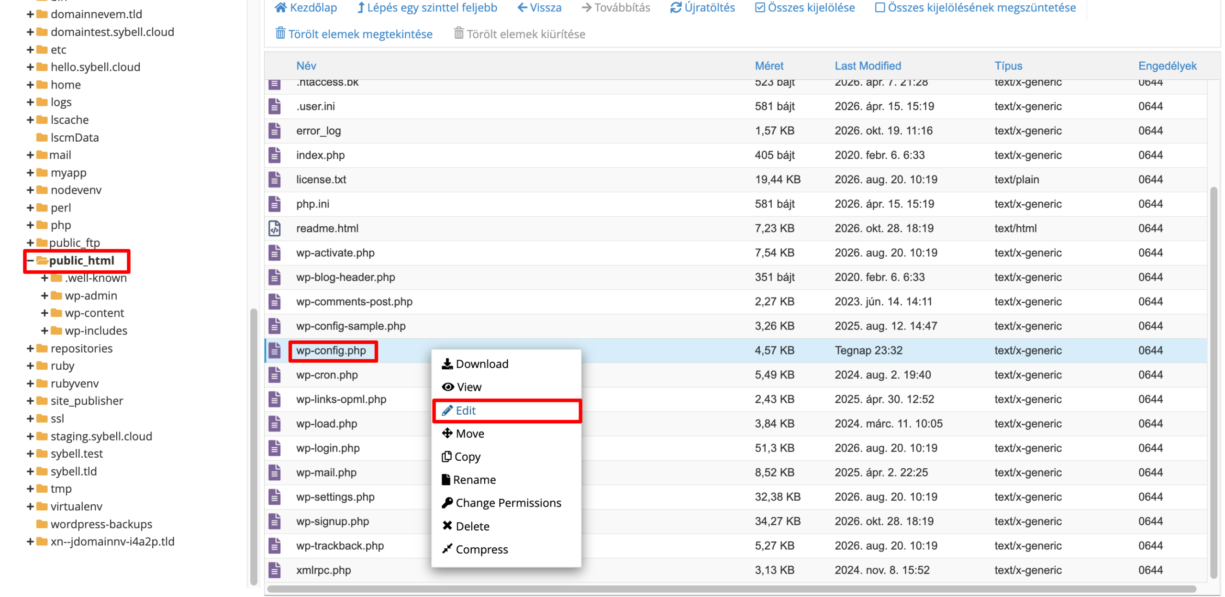Click the wp-load.php file icon
1225x597 pixels.
pyautogui.click(x=274, y=424)
